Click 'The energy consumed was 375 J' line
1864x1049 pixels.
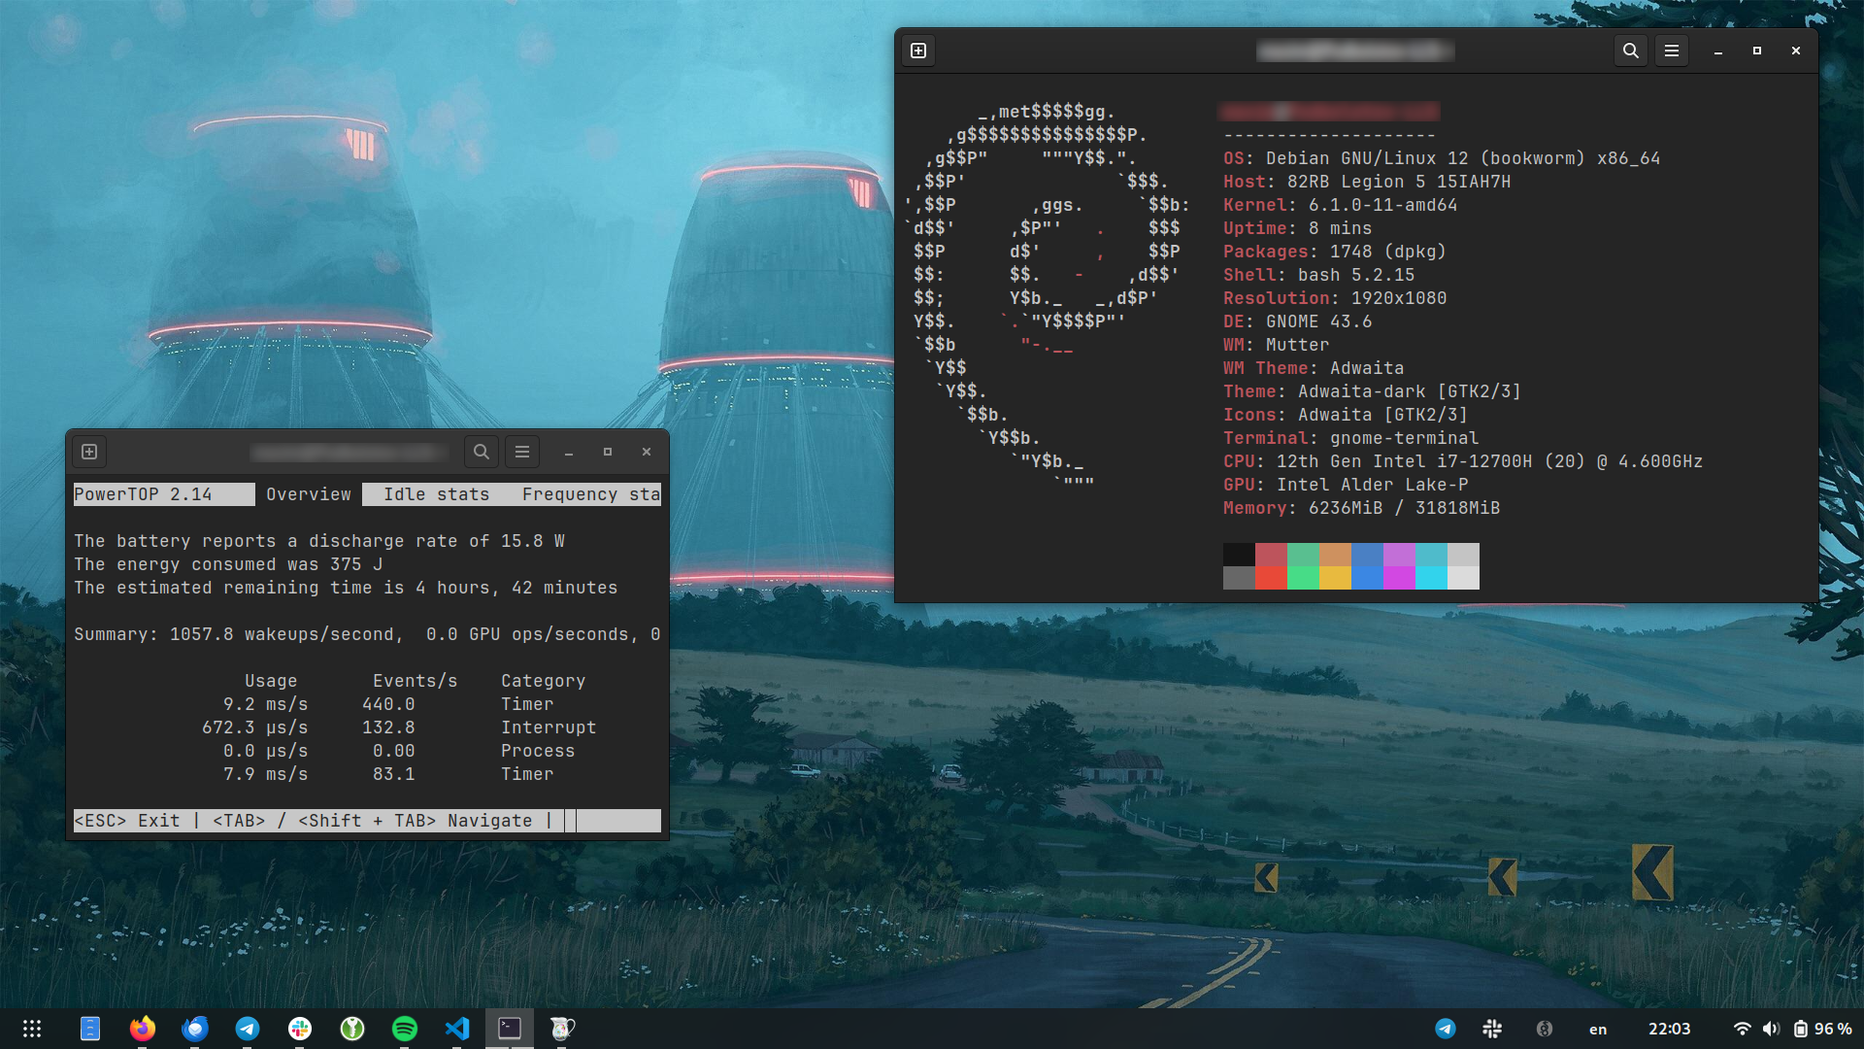click(x=228, y=564)
